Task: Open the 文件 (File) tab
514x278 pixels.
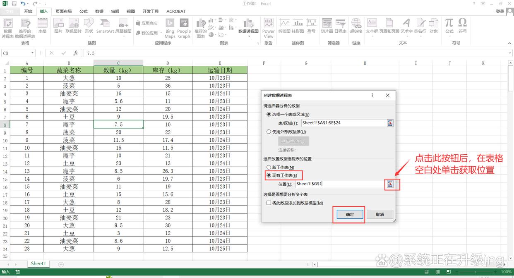Action: coord(9,12)
